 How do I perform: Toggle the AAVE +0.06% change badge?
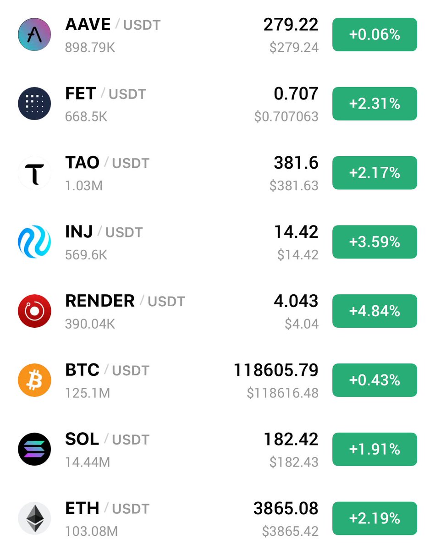coord(374,34)
